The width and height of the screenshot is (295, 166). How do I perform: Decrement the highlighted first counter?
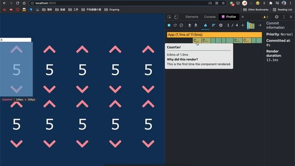click(x=17, y=89)
